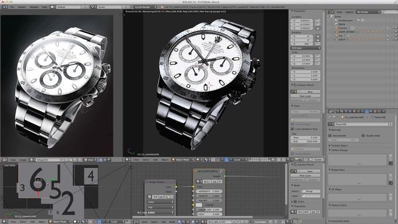Adjust INTENSITY slider in light node
The height and width of the screenshot is (224, 398).
209,191
